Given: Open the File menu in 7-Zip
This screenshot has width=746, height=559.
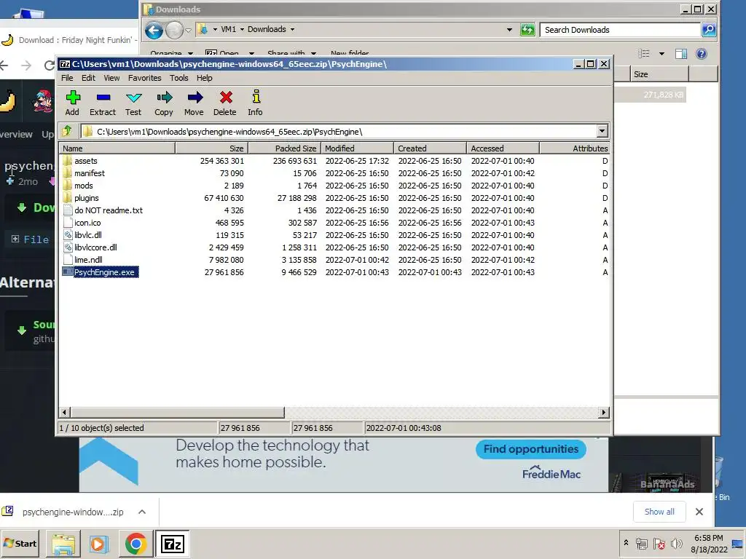Looking at the screenshot, I should pyautogui.click(x=67, y=78).
